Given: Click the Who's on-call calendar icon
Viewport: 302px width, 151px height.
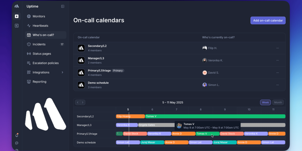Looking at the screenshot, I should click(x=29, y=35).
